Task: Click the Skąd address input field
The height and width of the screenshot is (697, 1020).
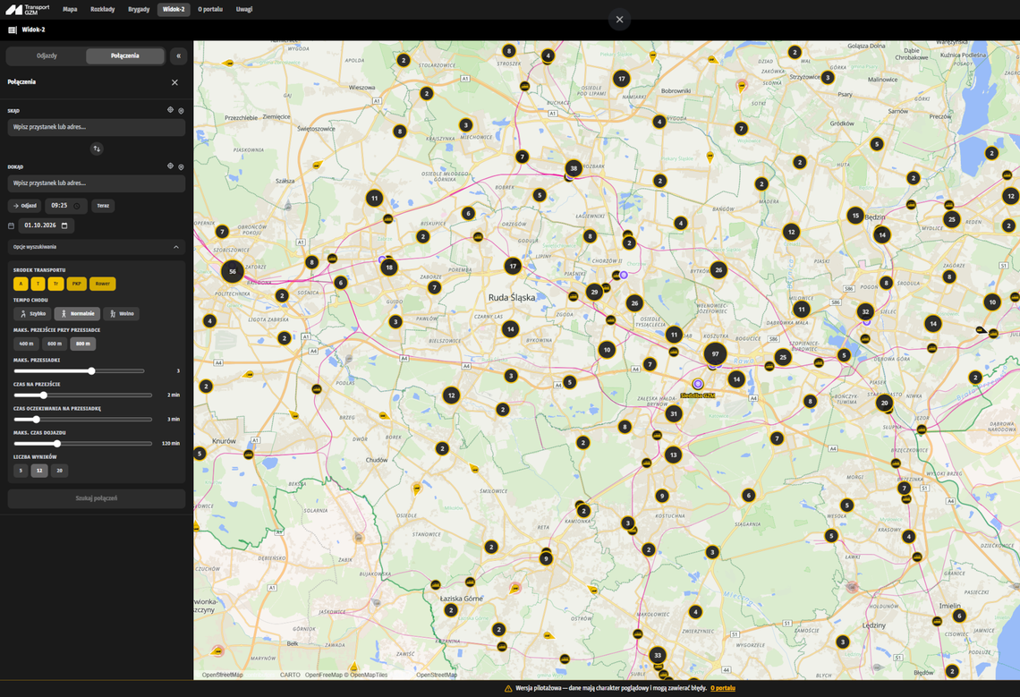Action: coord(97,127)
